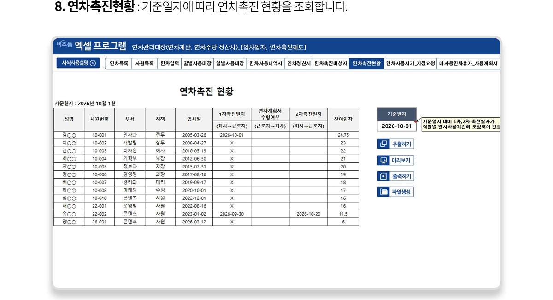This screenshot has height=300, width=553.
Task: Click the 비즈폼 logo
Action: coord(64,44)
